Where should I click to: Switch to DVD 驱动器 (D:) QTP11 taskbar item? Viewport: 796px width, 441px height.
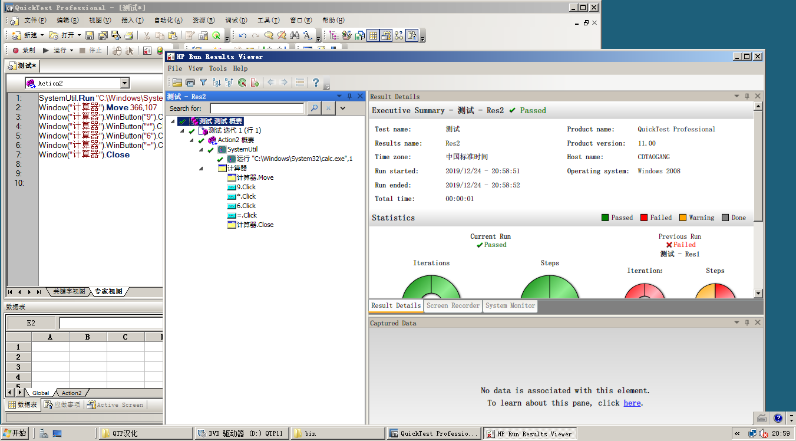click(242, 433)
